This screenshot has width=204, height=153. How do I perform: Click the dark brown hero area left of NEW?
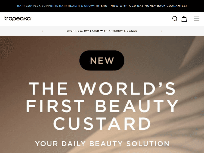click(x=39, y=60)
